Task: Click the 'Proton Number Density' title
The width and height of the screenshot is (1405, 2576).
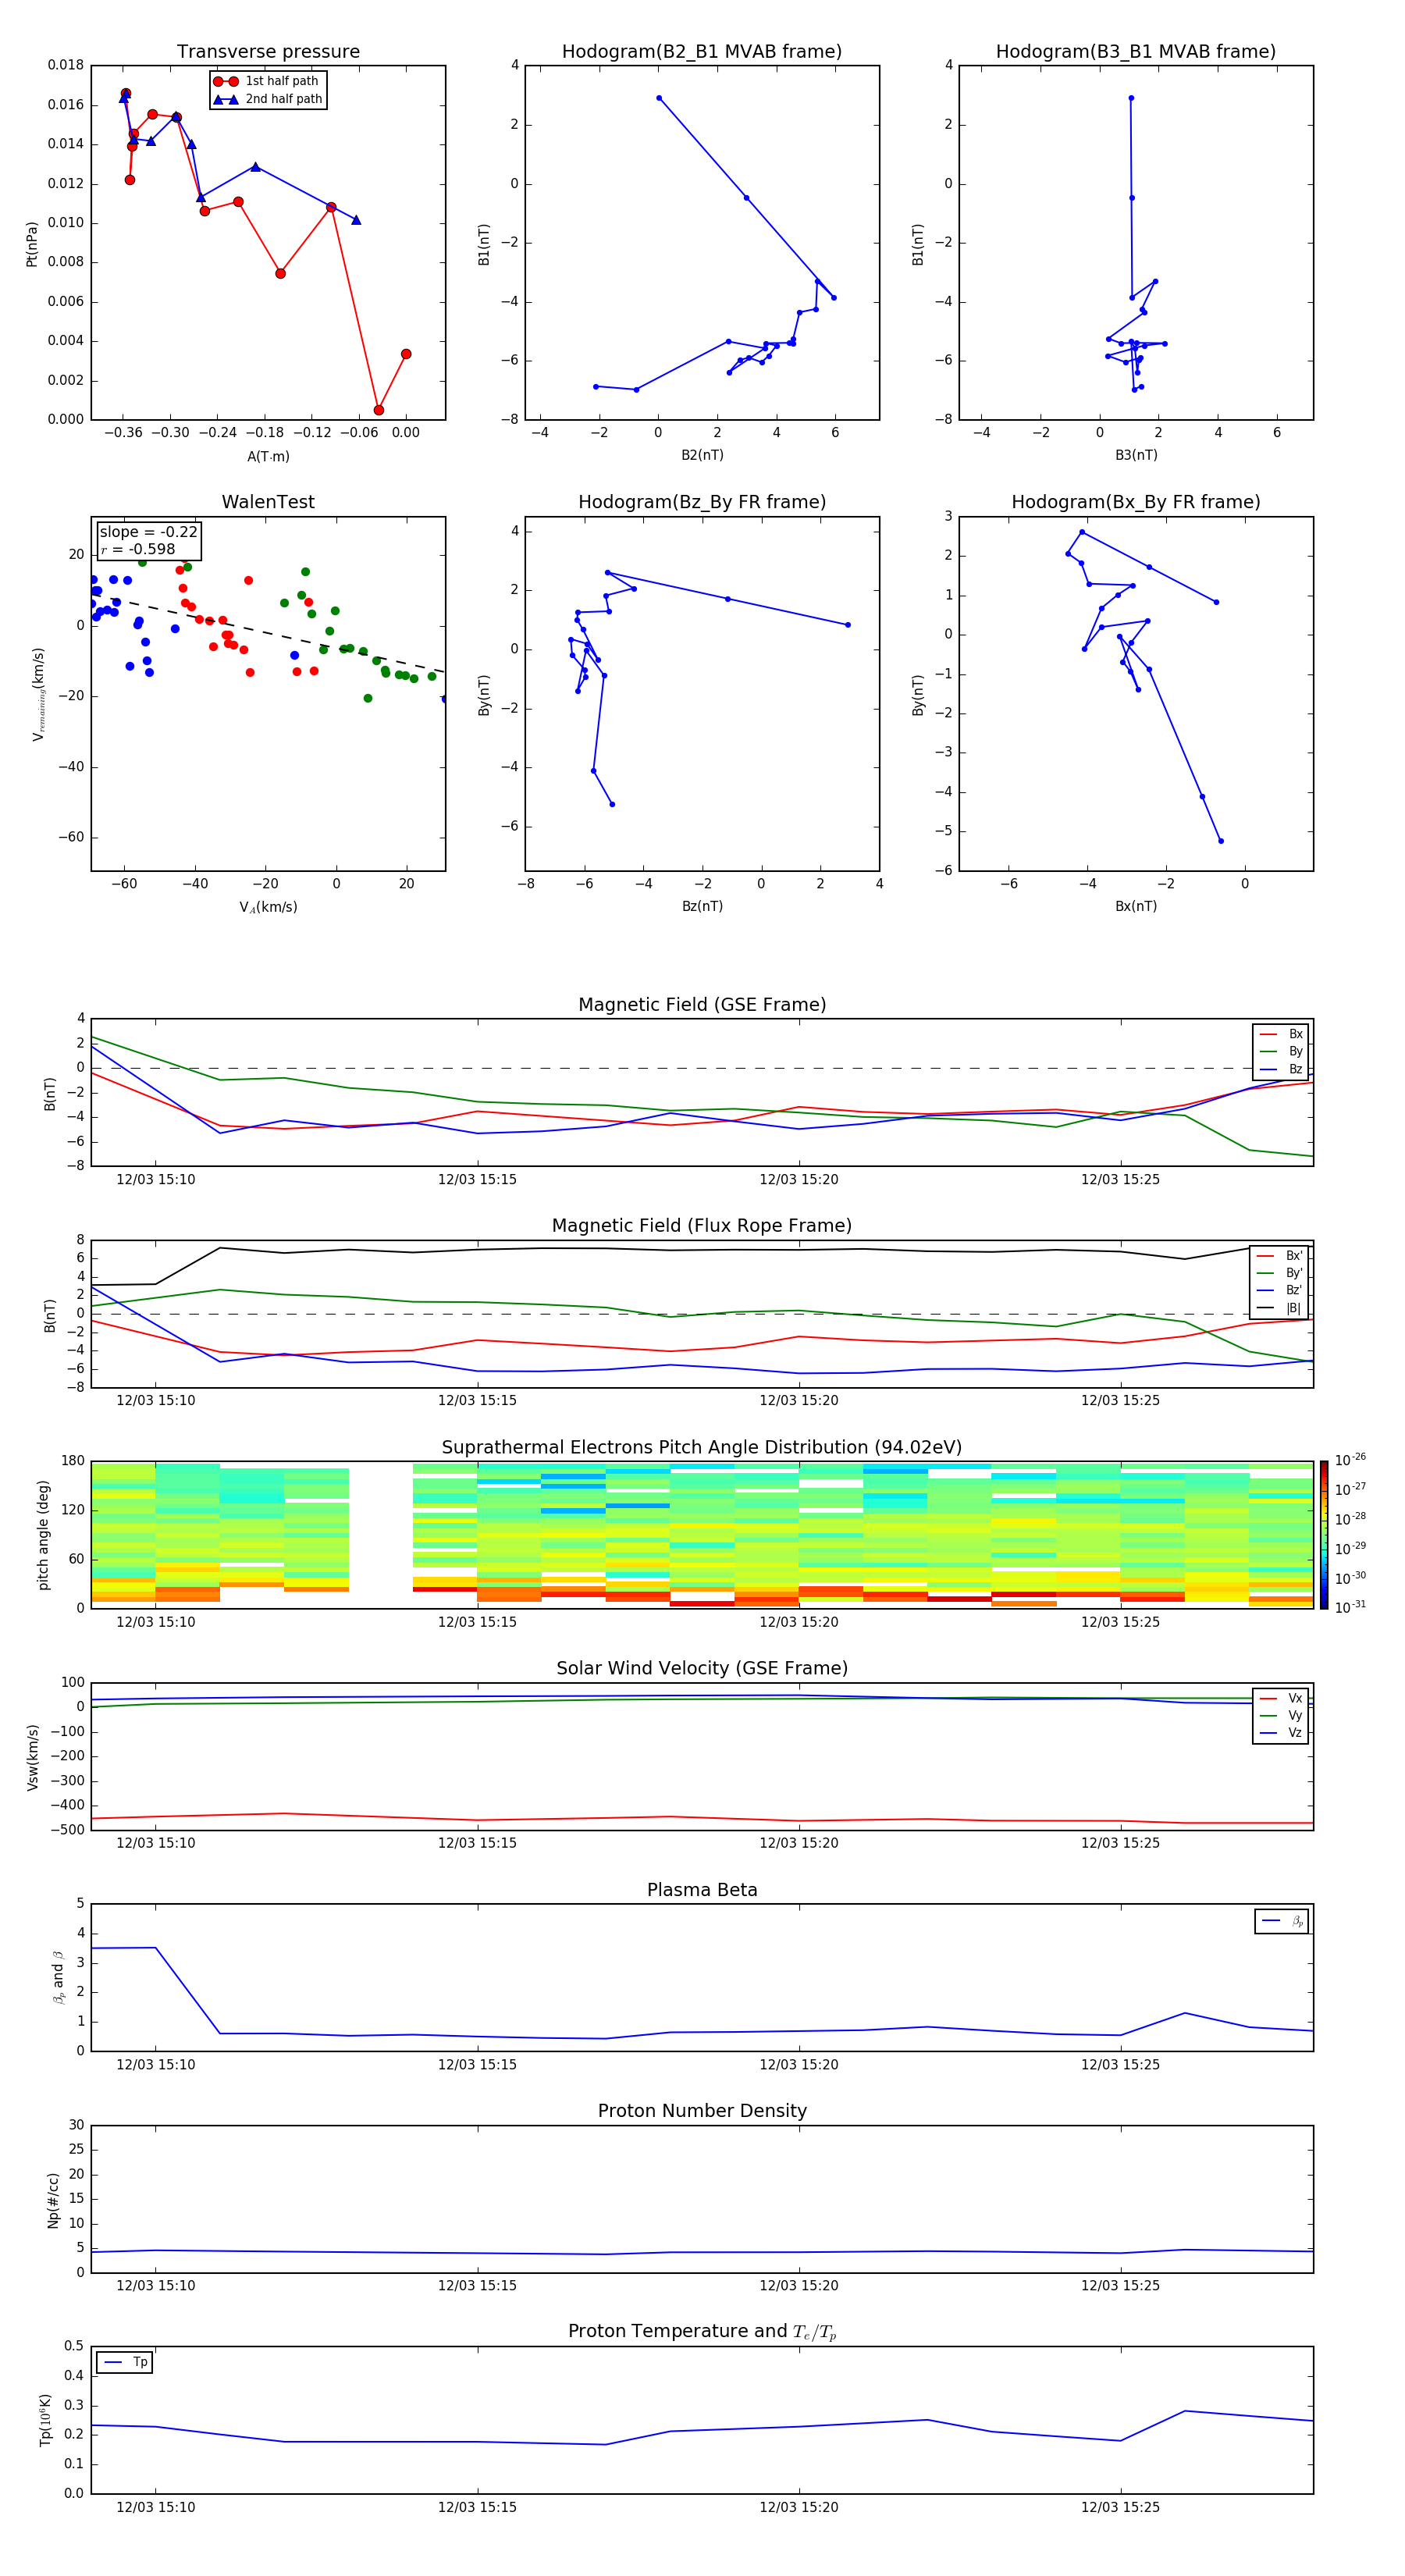Action: coord(702,2111)
